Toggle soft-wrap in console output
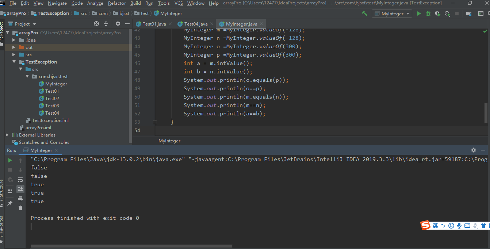 click(x=20, y=180)
